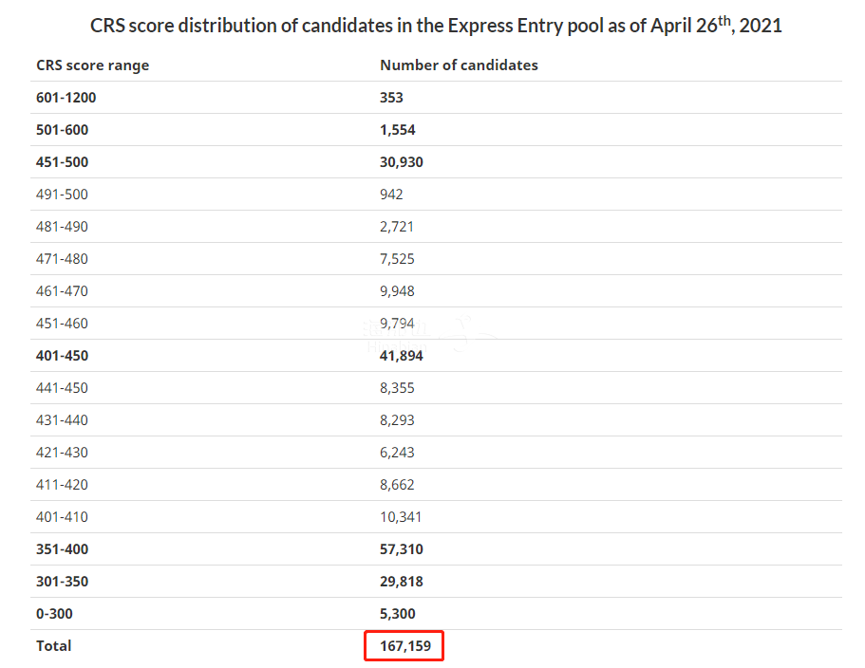Select the 401-410 range cell

tap(62, 517)
